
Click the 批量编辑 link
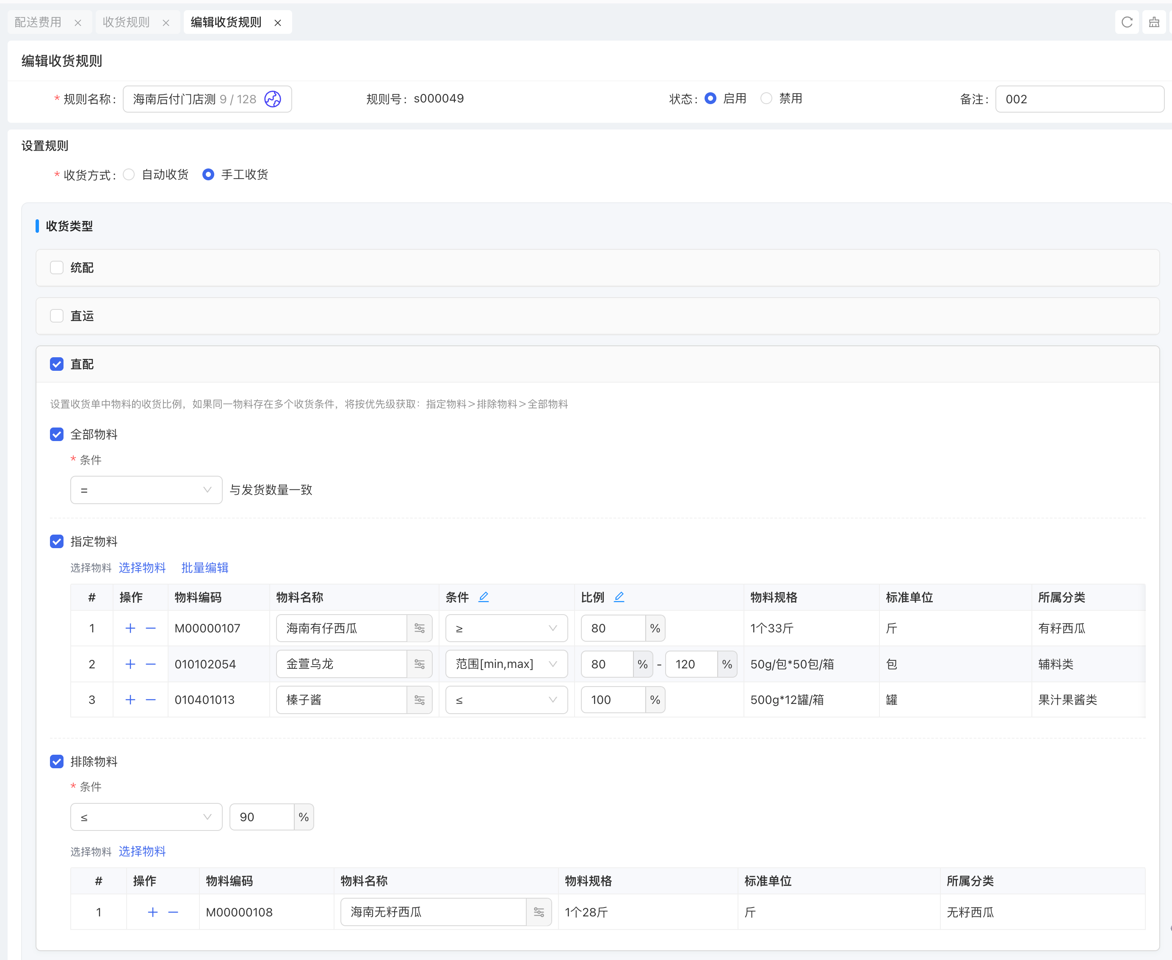(205, 567)
